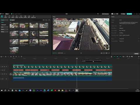140x105 pixels.
Task: Click the playhead marker on the ruler
Action: click(x=77, y=58)
